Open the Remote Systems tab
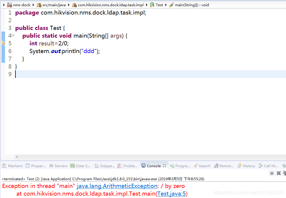This screenshot has width=286, height=198. coord(224,166)
